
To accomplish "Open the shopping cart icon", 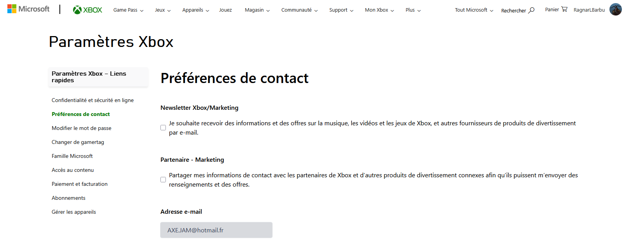I will pos(564,9).
